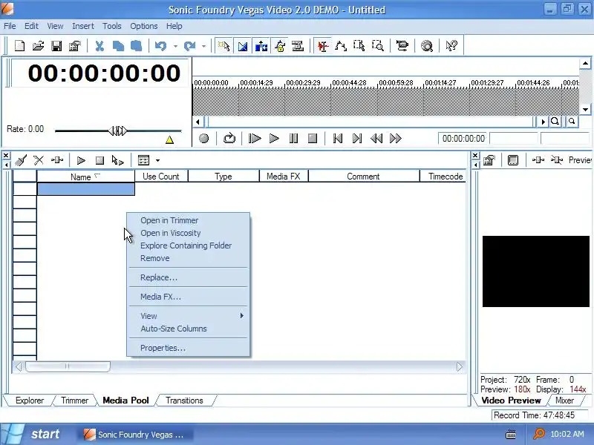Switch to the Transitions tab
The image size is (594, 445).
tap(184, 400)
